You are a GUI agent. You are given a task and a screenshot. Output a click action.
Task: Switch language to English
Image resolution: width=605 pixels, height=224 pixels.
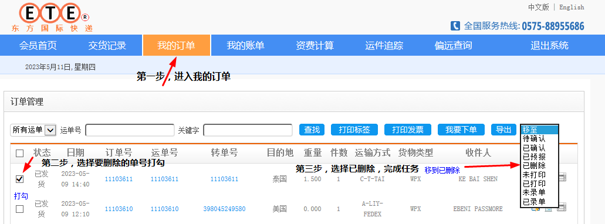pos(572,7)
